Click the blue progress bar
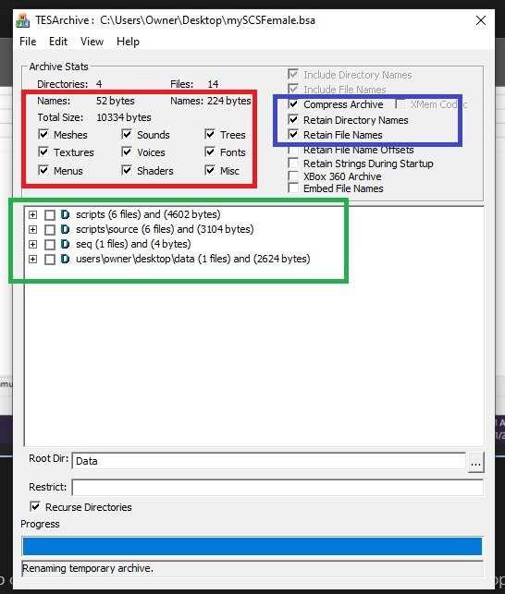Screen dimensions: 505x594 click(252, 547)
